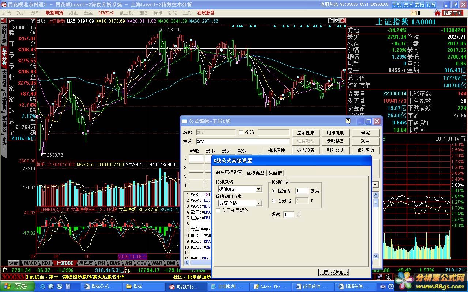Click the 委托 button in title bar
This screenshot has height=292, width=468.
(419, 4)
